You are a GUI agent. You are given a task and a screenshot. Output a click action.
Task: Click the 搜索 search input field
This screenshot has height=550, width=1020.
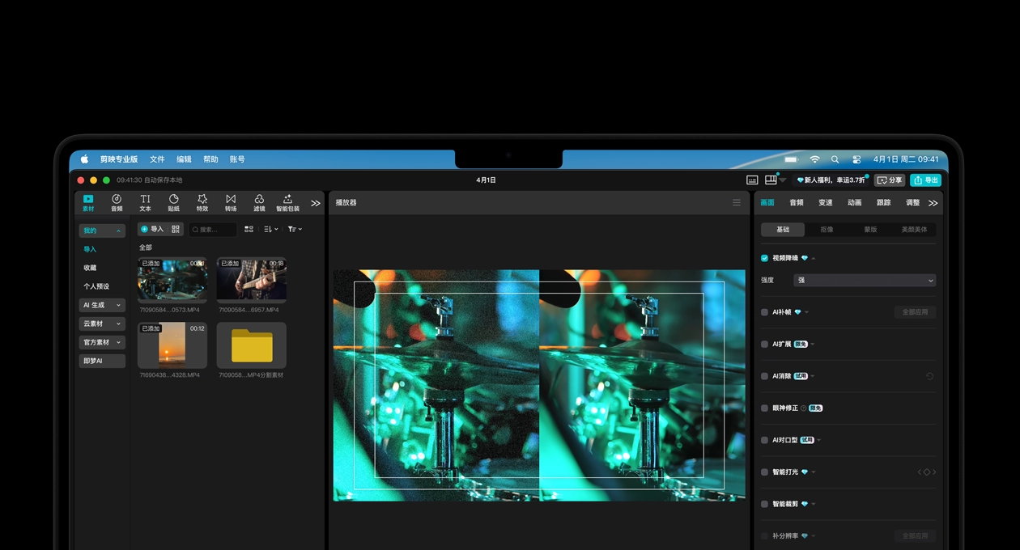215,230
